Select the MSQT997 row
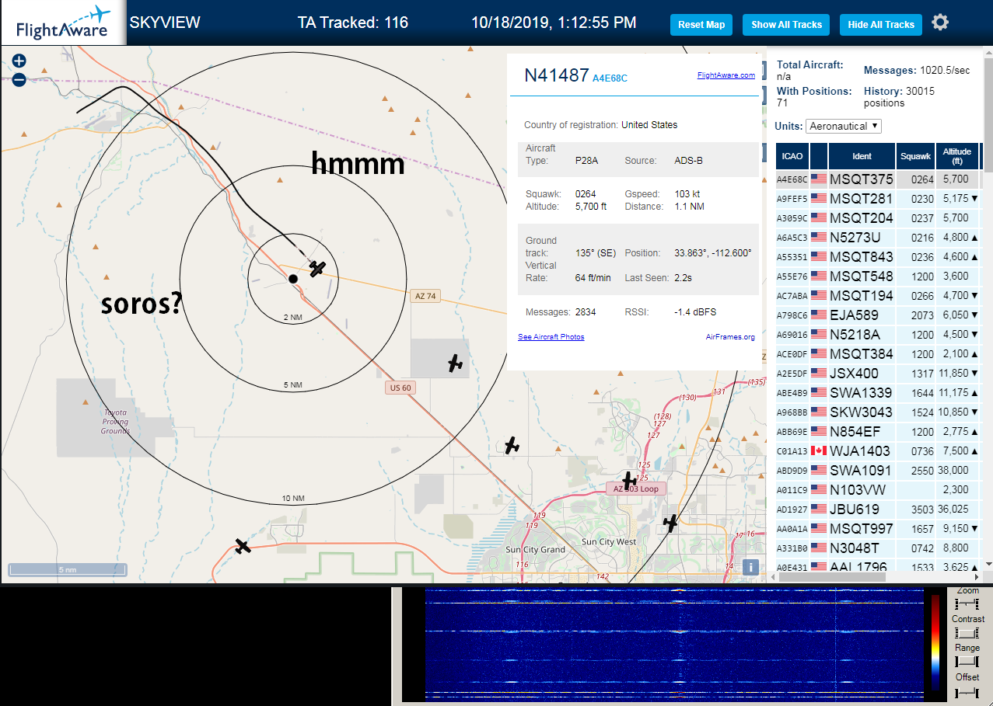993x706 pixels. 878,529
